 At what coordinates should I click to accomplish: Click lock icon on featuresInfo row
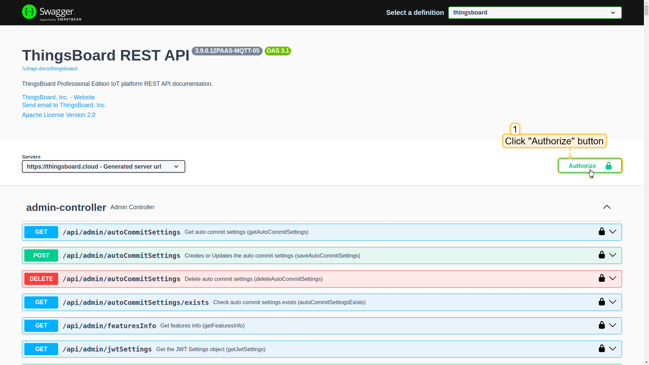(602, 325)
